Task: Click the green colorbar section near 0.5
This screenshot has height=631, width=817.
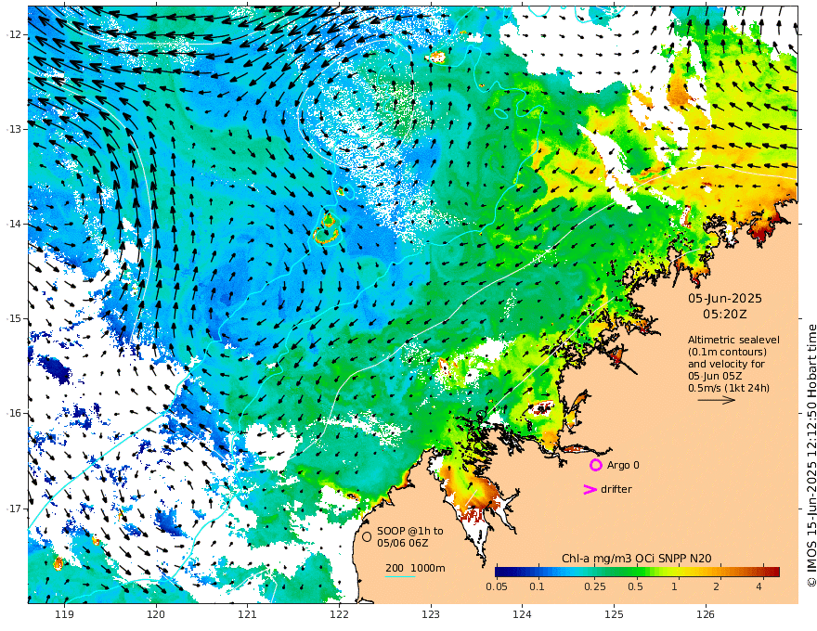Action: tap(635, 572)
